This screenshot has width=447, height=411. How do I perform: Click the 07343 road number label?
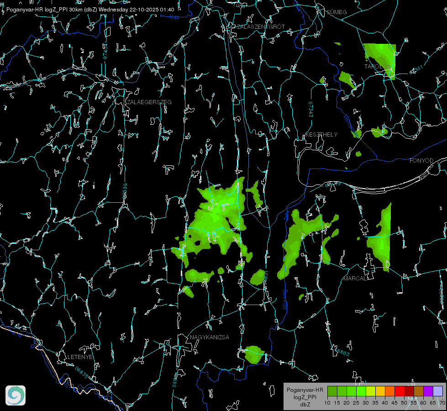[311, 110]
